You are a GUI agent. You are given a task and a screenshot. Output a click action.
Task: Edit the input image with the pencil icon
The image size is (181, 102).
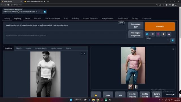pyautogui.click(x=82, y=54)
